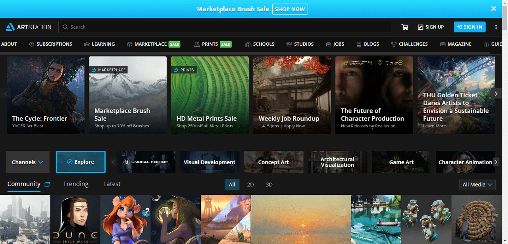Viewport: 508px width, 244px height.
Task: Click the Shop Now button
Action: pyautogui.click(x=290, y=9)
